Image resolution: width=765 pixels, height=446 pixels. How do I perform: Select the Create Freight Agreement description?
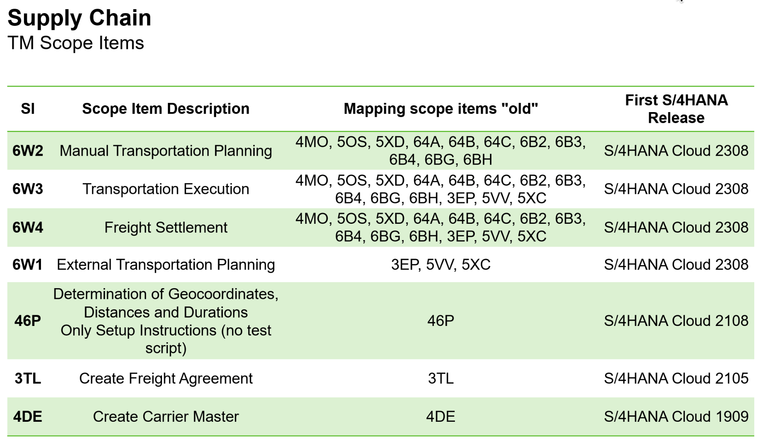coord(166,378)
